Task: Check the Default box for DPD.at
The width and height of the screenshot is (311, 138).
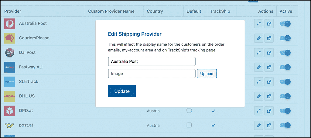Action: [x=189, y=110]
